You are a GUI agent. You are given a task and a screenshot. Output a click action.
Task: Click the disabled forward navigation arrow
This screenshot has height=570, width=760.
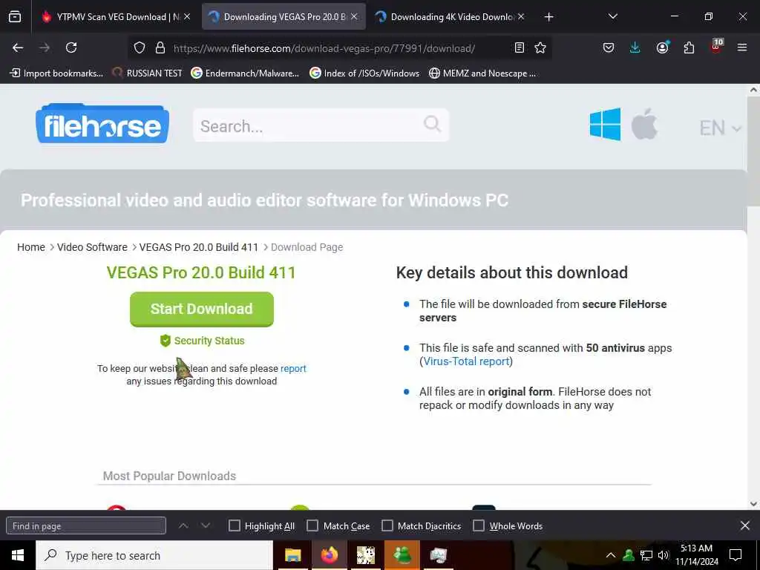coord(44,47)
